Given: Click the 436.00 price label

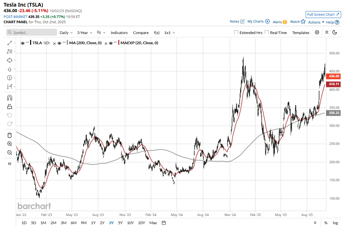Looking at the screenshot, I should coord(334,76).
